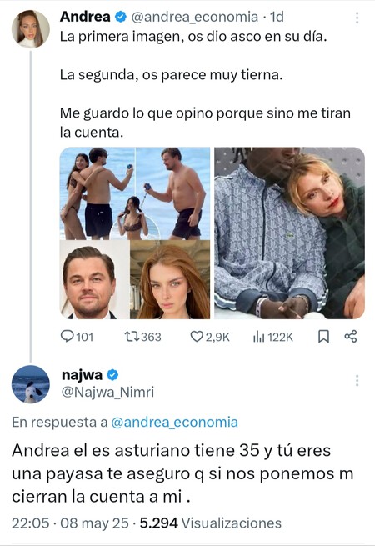
Task: Bookmark Andrea's tweet
Action: click(x=324, y=337)
